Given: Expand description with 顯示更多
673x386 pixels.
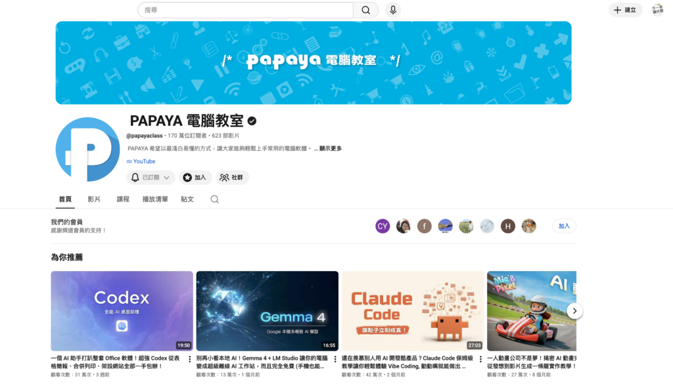Looking at the screenshot, I should tap(330, 148).
